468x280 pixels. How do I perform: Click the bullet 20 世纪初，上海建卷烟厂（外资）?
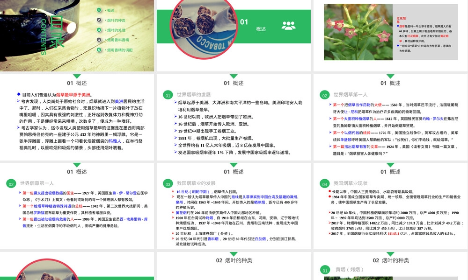coord(205,234)
